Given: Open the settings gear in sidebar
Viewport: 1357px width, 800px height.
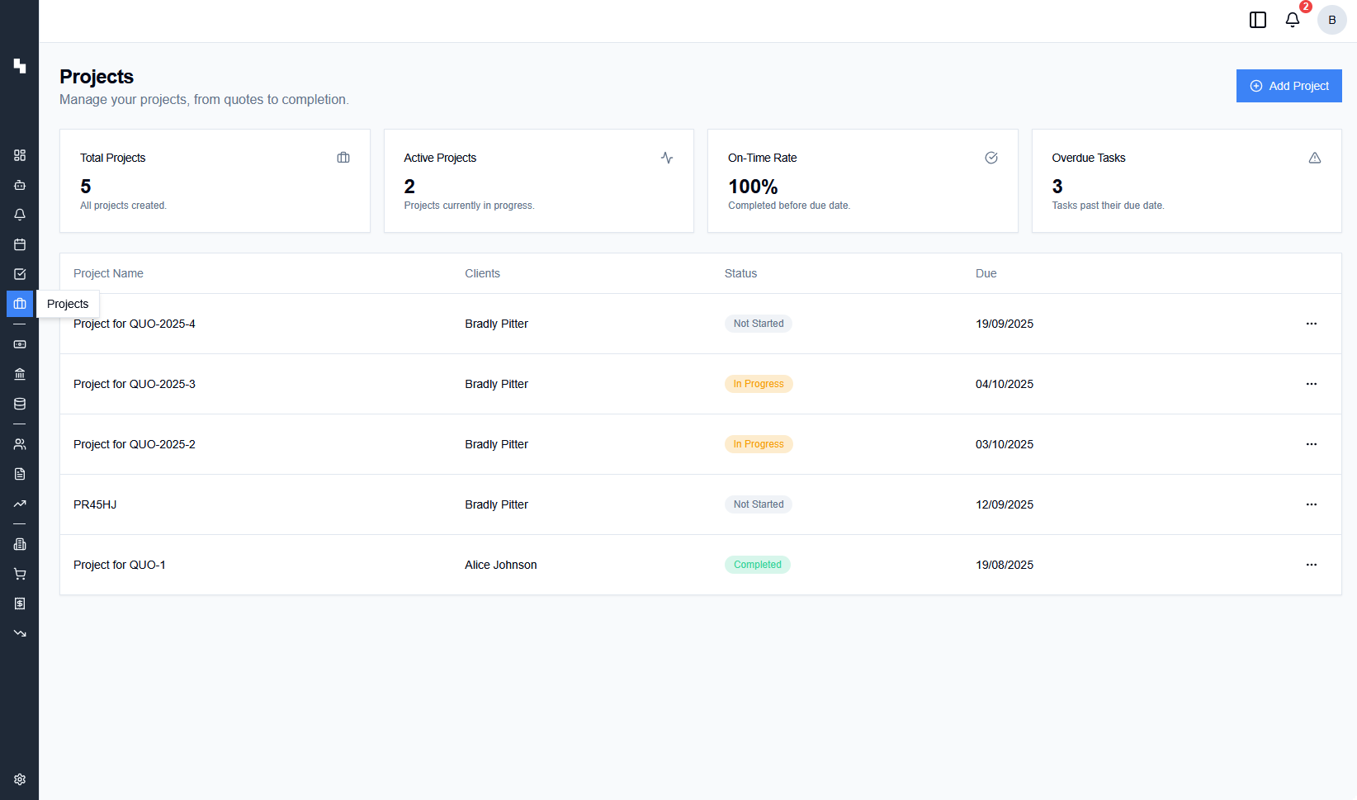Looking at the screenshot, I should [20, 779].
